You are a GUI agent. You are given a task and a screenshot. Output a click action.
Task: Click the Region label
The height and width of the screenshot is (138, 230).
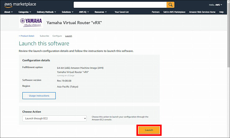click(x=26, y=86)
